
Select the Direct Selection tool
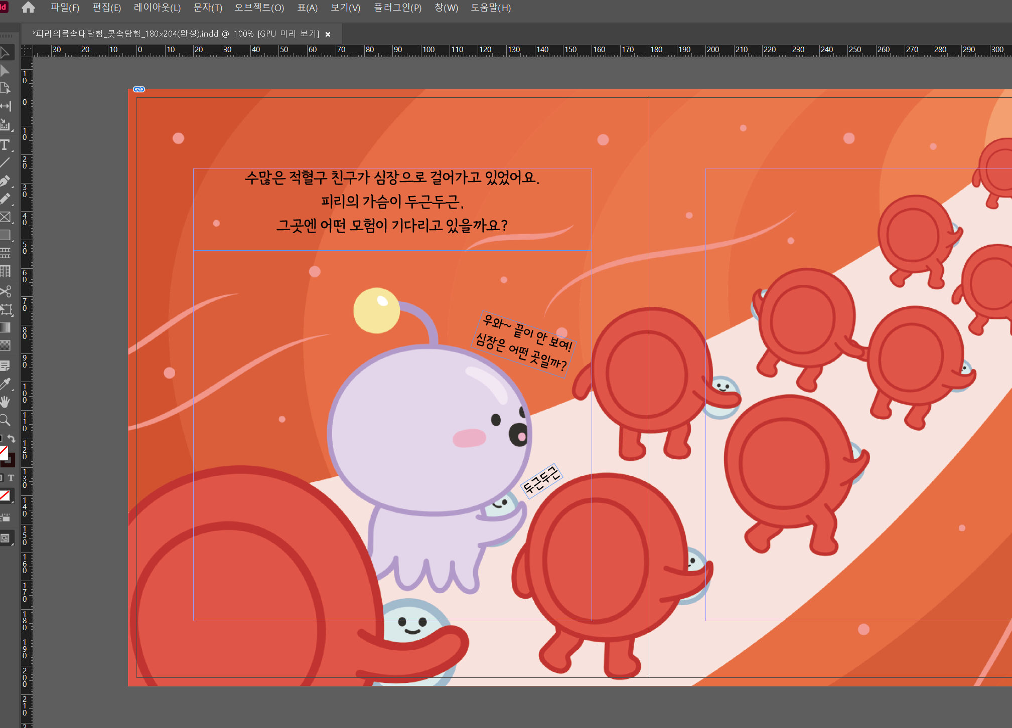5,71
